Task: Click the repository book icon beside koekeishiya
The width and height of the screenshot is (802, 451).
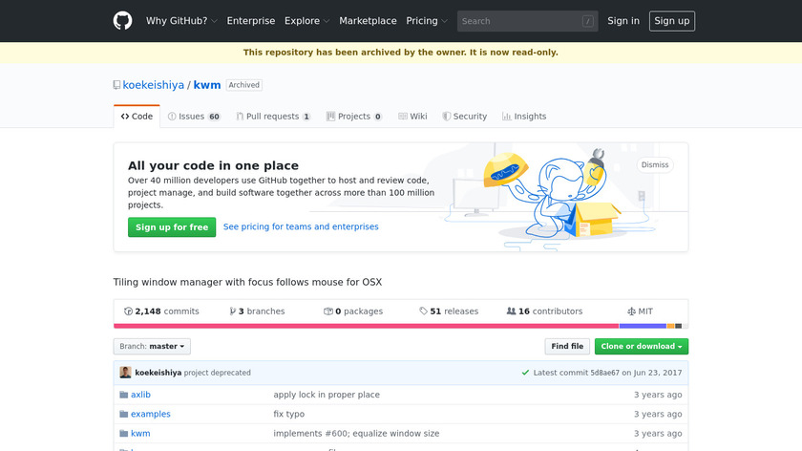Action: [116, 85]
